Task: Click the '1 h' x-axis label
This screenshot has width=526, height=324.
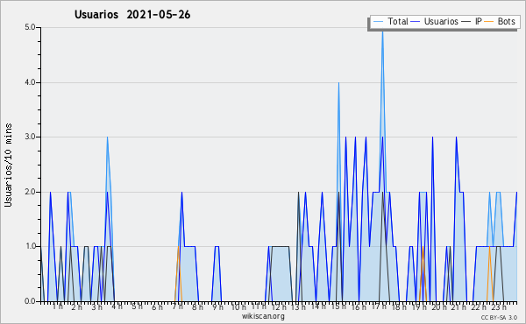Action: click(57, 306)
